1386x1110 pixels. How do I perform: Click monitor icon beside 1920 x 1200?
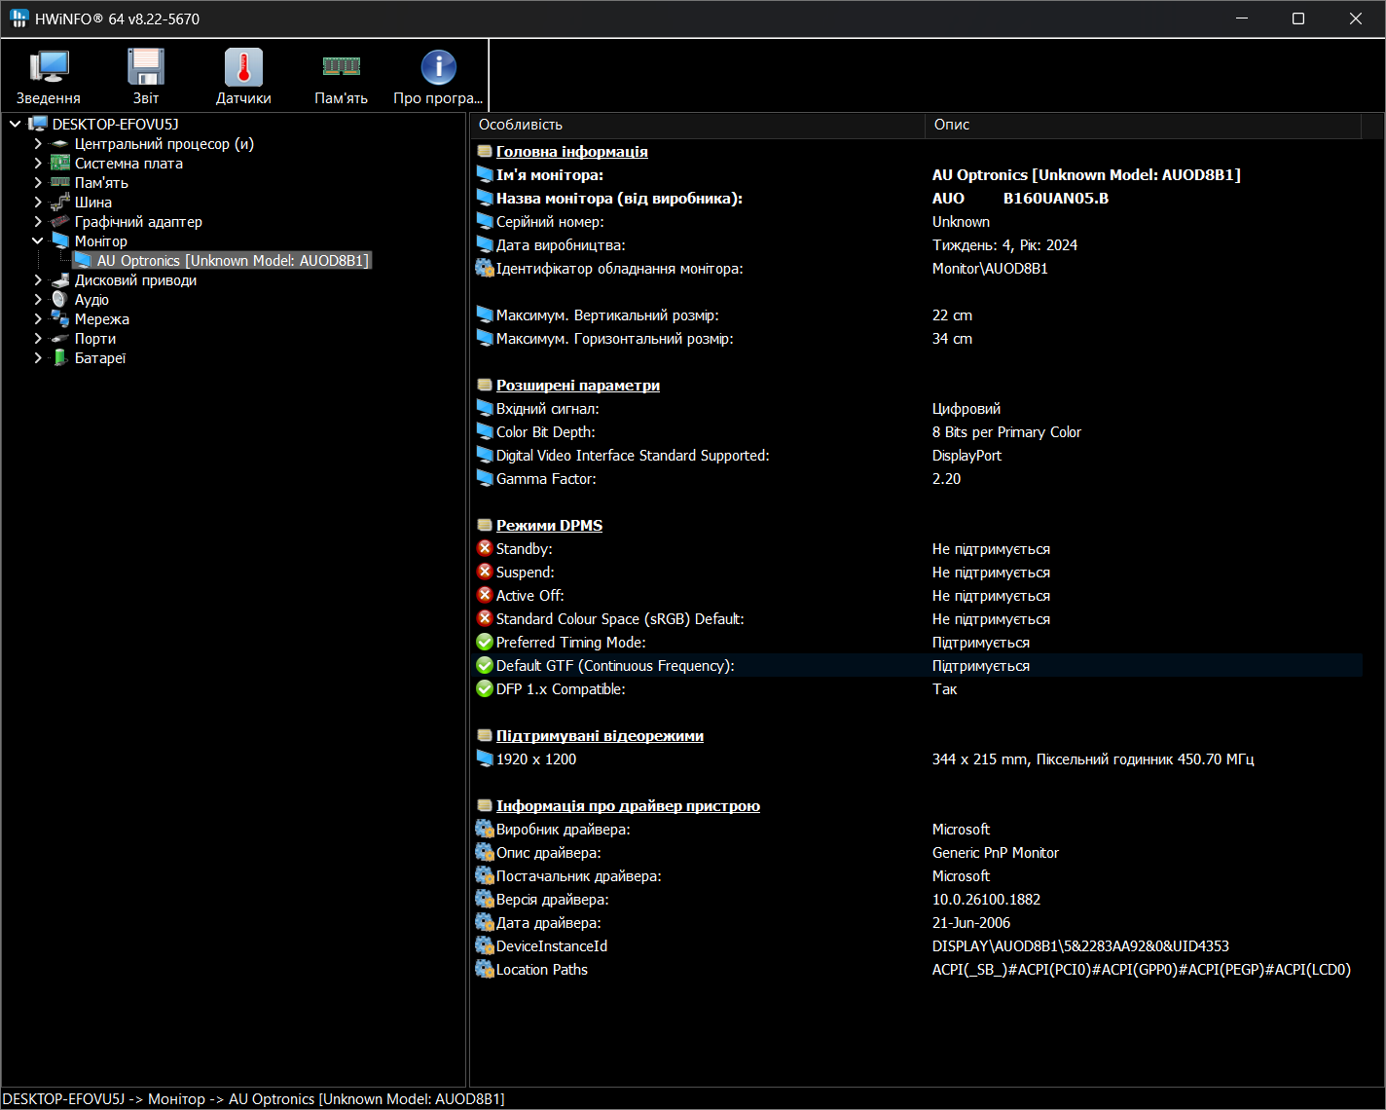point(485,758)
